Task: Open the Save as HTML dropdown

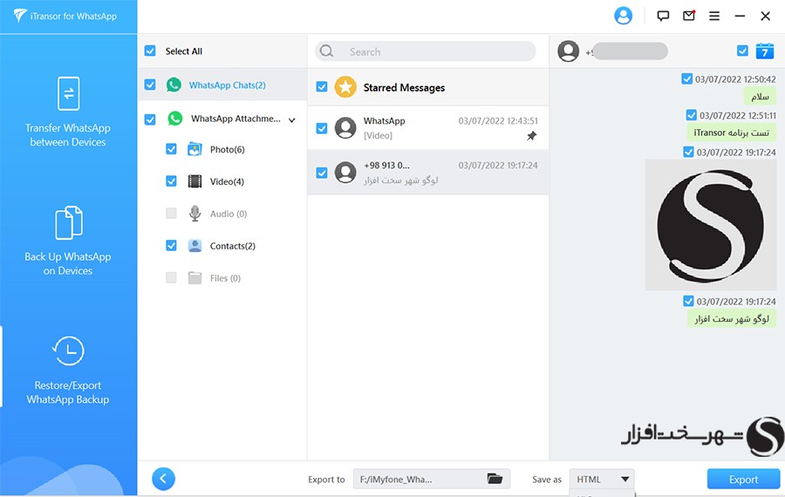Action: 602,479
